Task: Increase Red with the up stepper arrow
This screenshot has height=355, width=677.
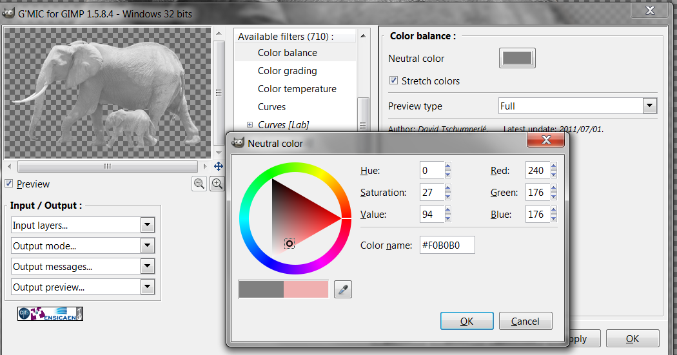Action: pyautogui.click(x=553, y=166)
